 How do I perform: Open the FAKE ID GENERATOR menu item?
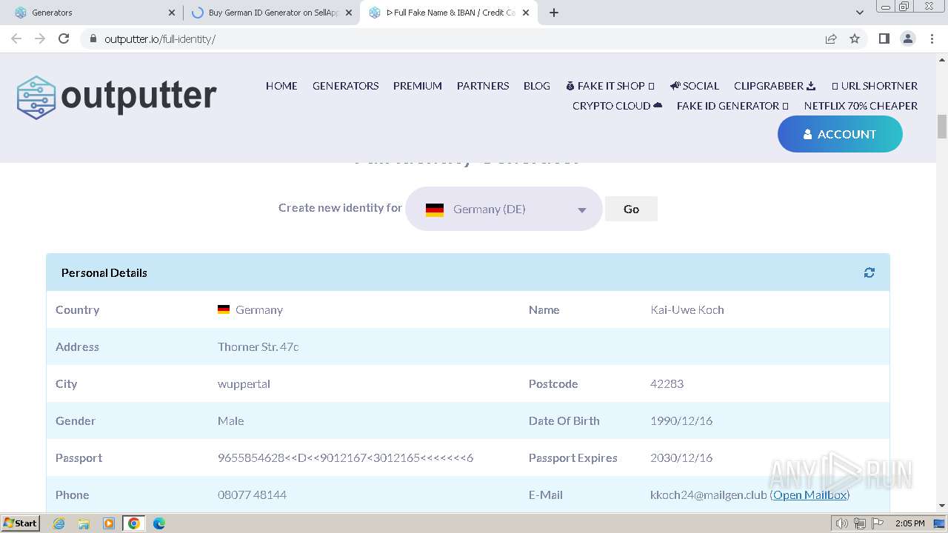[732, 106]
